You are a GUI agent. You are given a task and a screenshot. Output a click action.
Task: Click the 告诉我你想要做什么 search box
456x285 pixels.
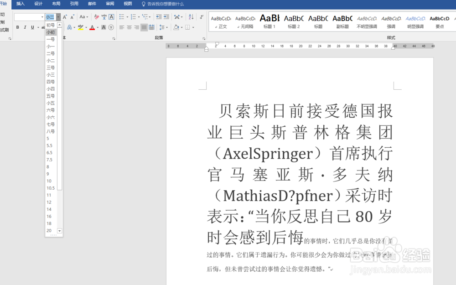[163, 4]
